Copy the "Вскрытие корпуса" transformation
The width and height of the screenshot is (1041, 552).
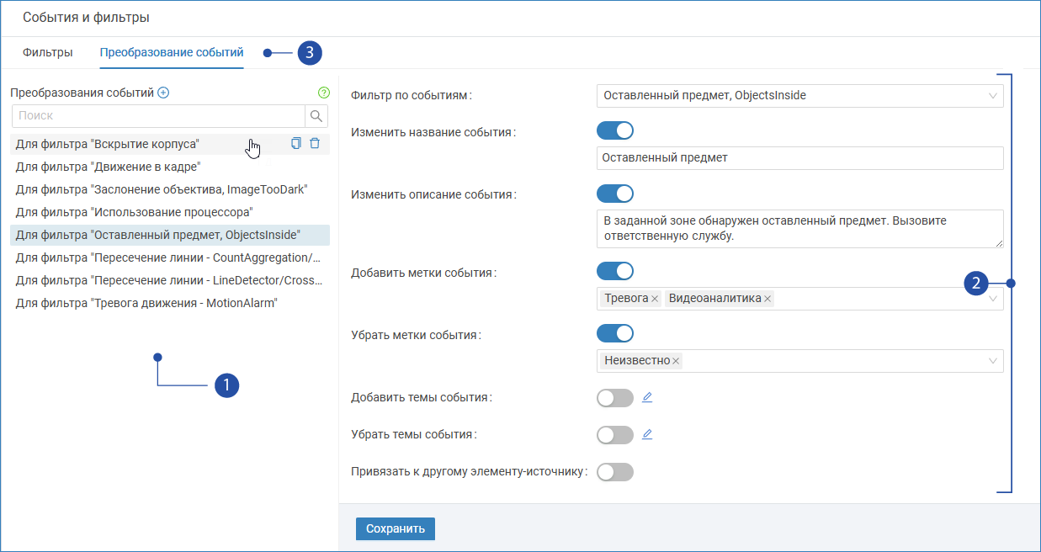tap(295, 143)
